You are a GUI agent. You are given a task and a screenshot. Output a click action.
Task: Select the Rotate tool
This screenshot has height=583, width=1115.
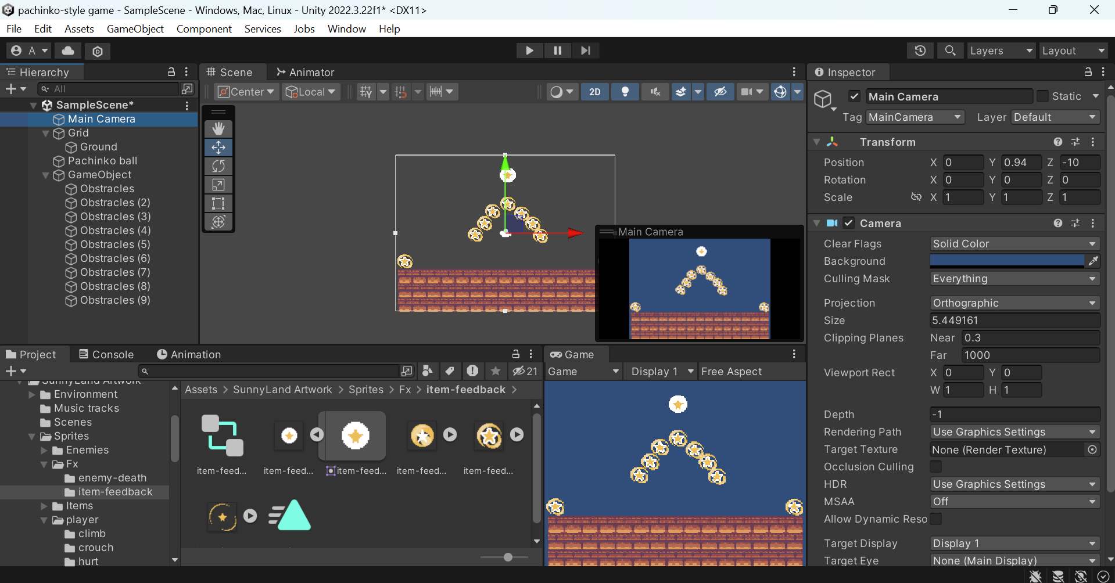click(218, 166)
